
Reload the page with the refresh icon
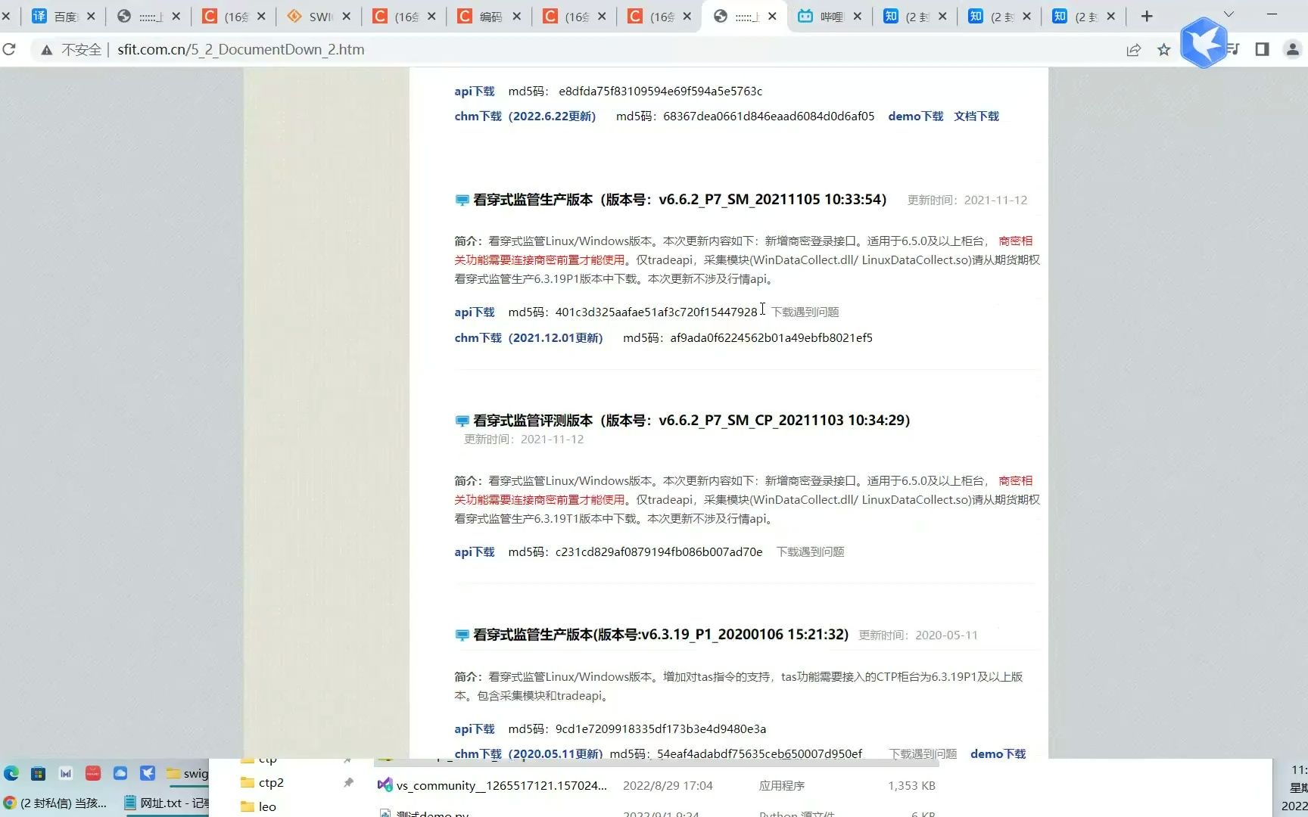click(9, 49)
